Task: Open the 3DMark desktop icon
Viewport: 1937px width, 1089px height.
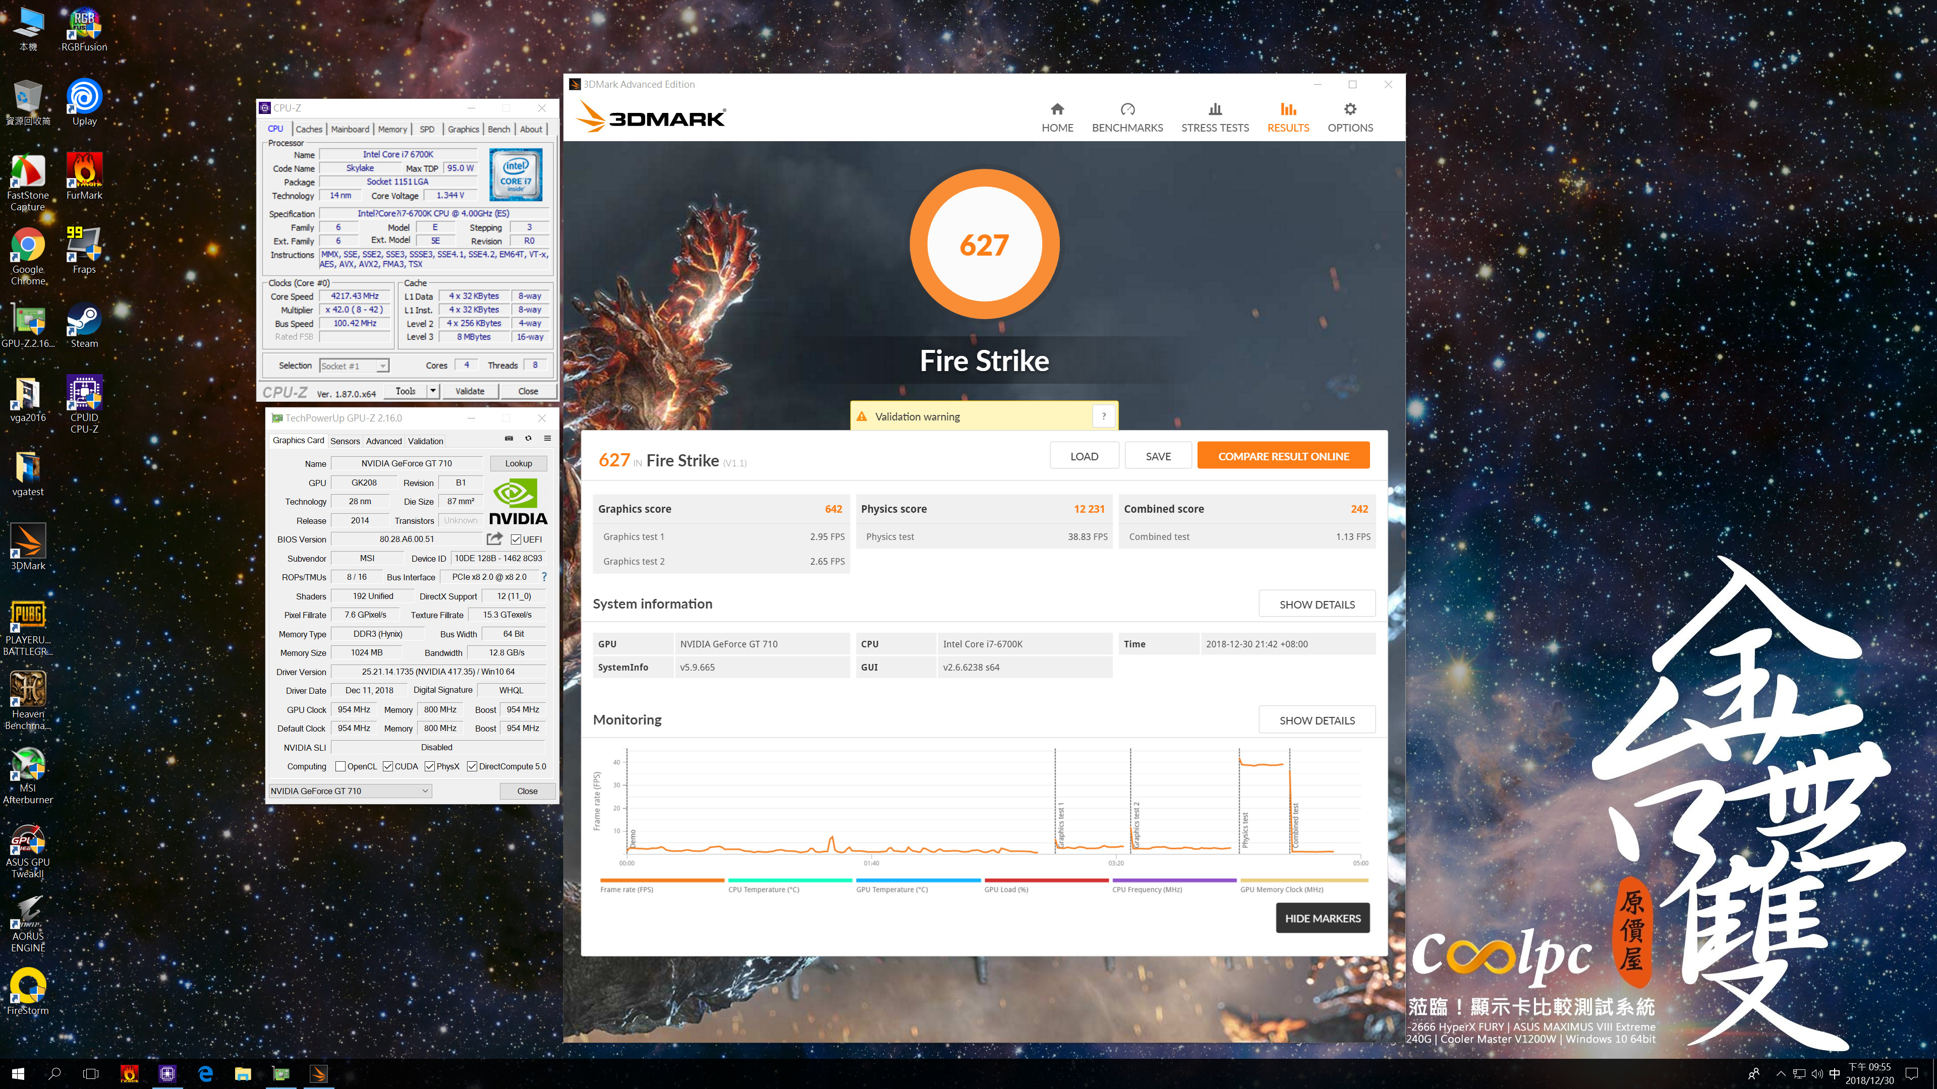Action: coord(28,547)
